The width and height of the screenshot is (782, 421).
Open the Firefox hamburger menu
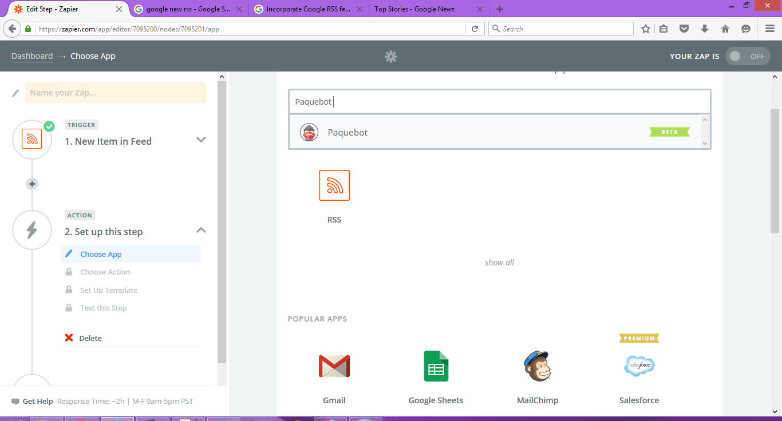[x=770, y=29]
